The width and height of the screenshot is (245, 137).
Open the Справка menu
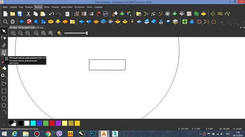coord(98,7)
